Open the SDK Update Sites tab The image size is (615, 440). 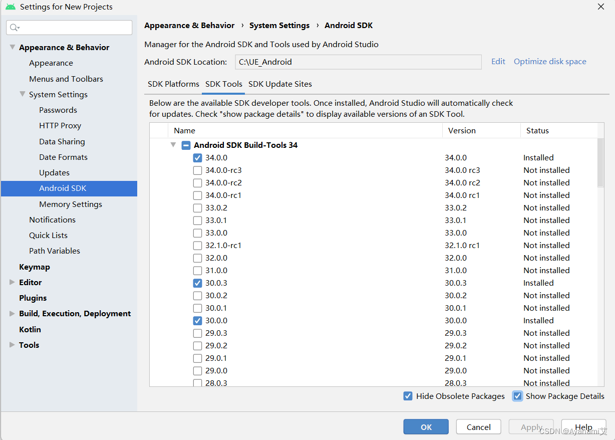[280, 84]
